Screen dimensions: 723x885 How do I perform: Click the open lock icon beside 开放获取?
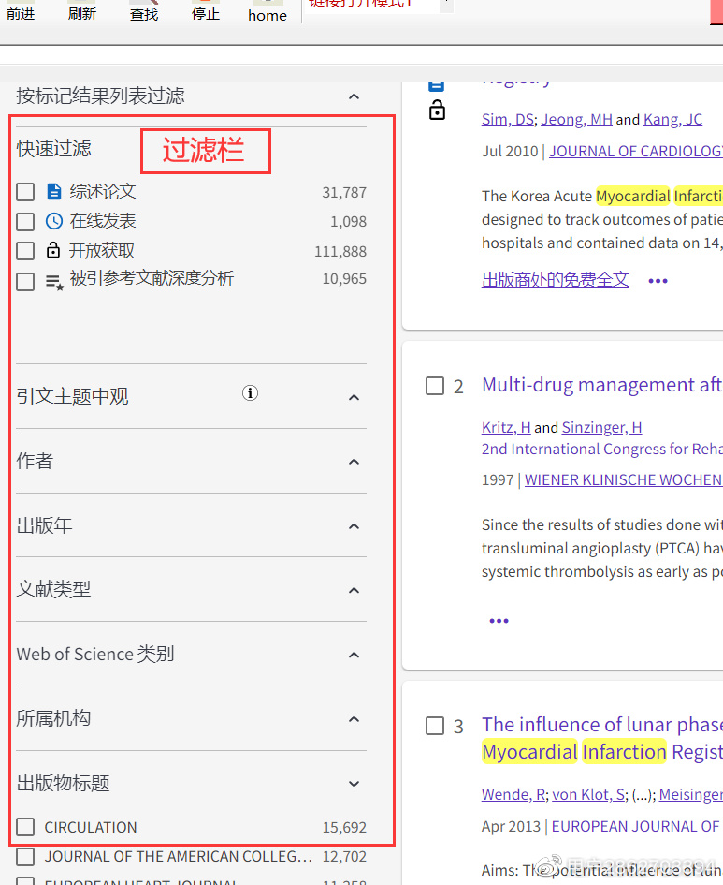[x=53, y=250]
